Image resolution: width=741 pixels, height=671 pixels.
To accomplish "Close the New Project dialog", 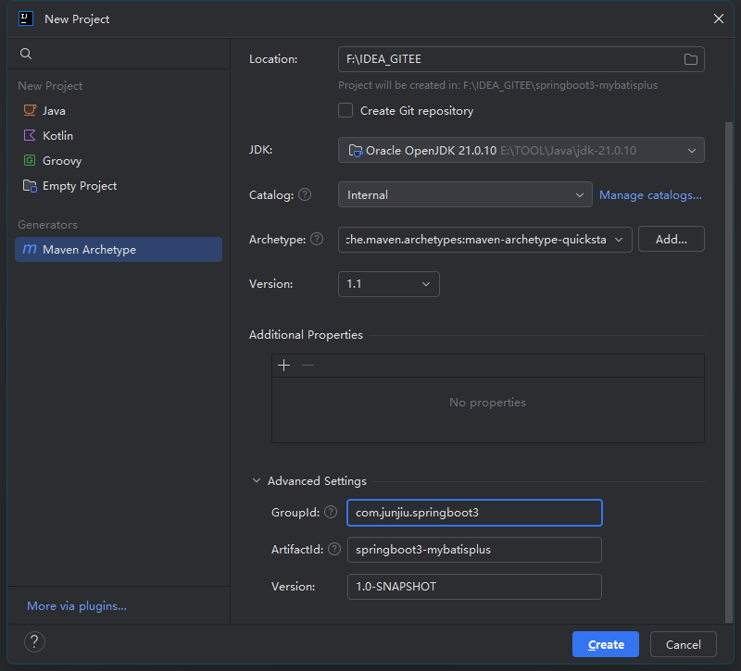I will coord(719,19).
